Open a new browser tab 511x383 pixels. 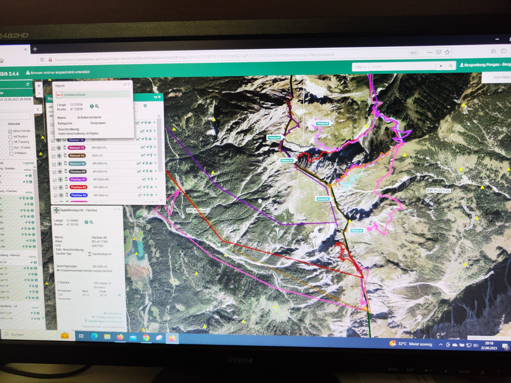35,49
